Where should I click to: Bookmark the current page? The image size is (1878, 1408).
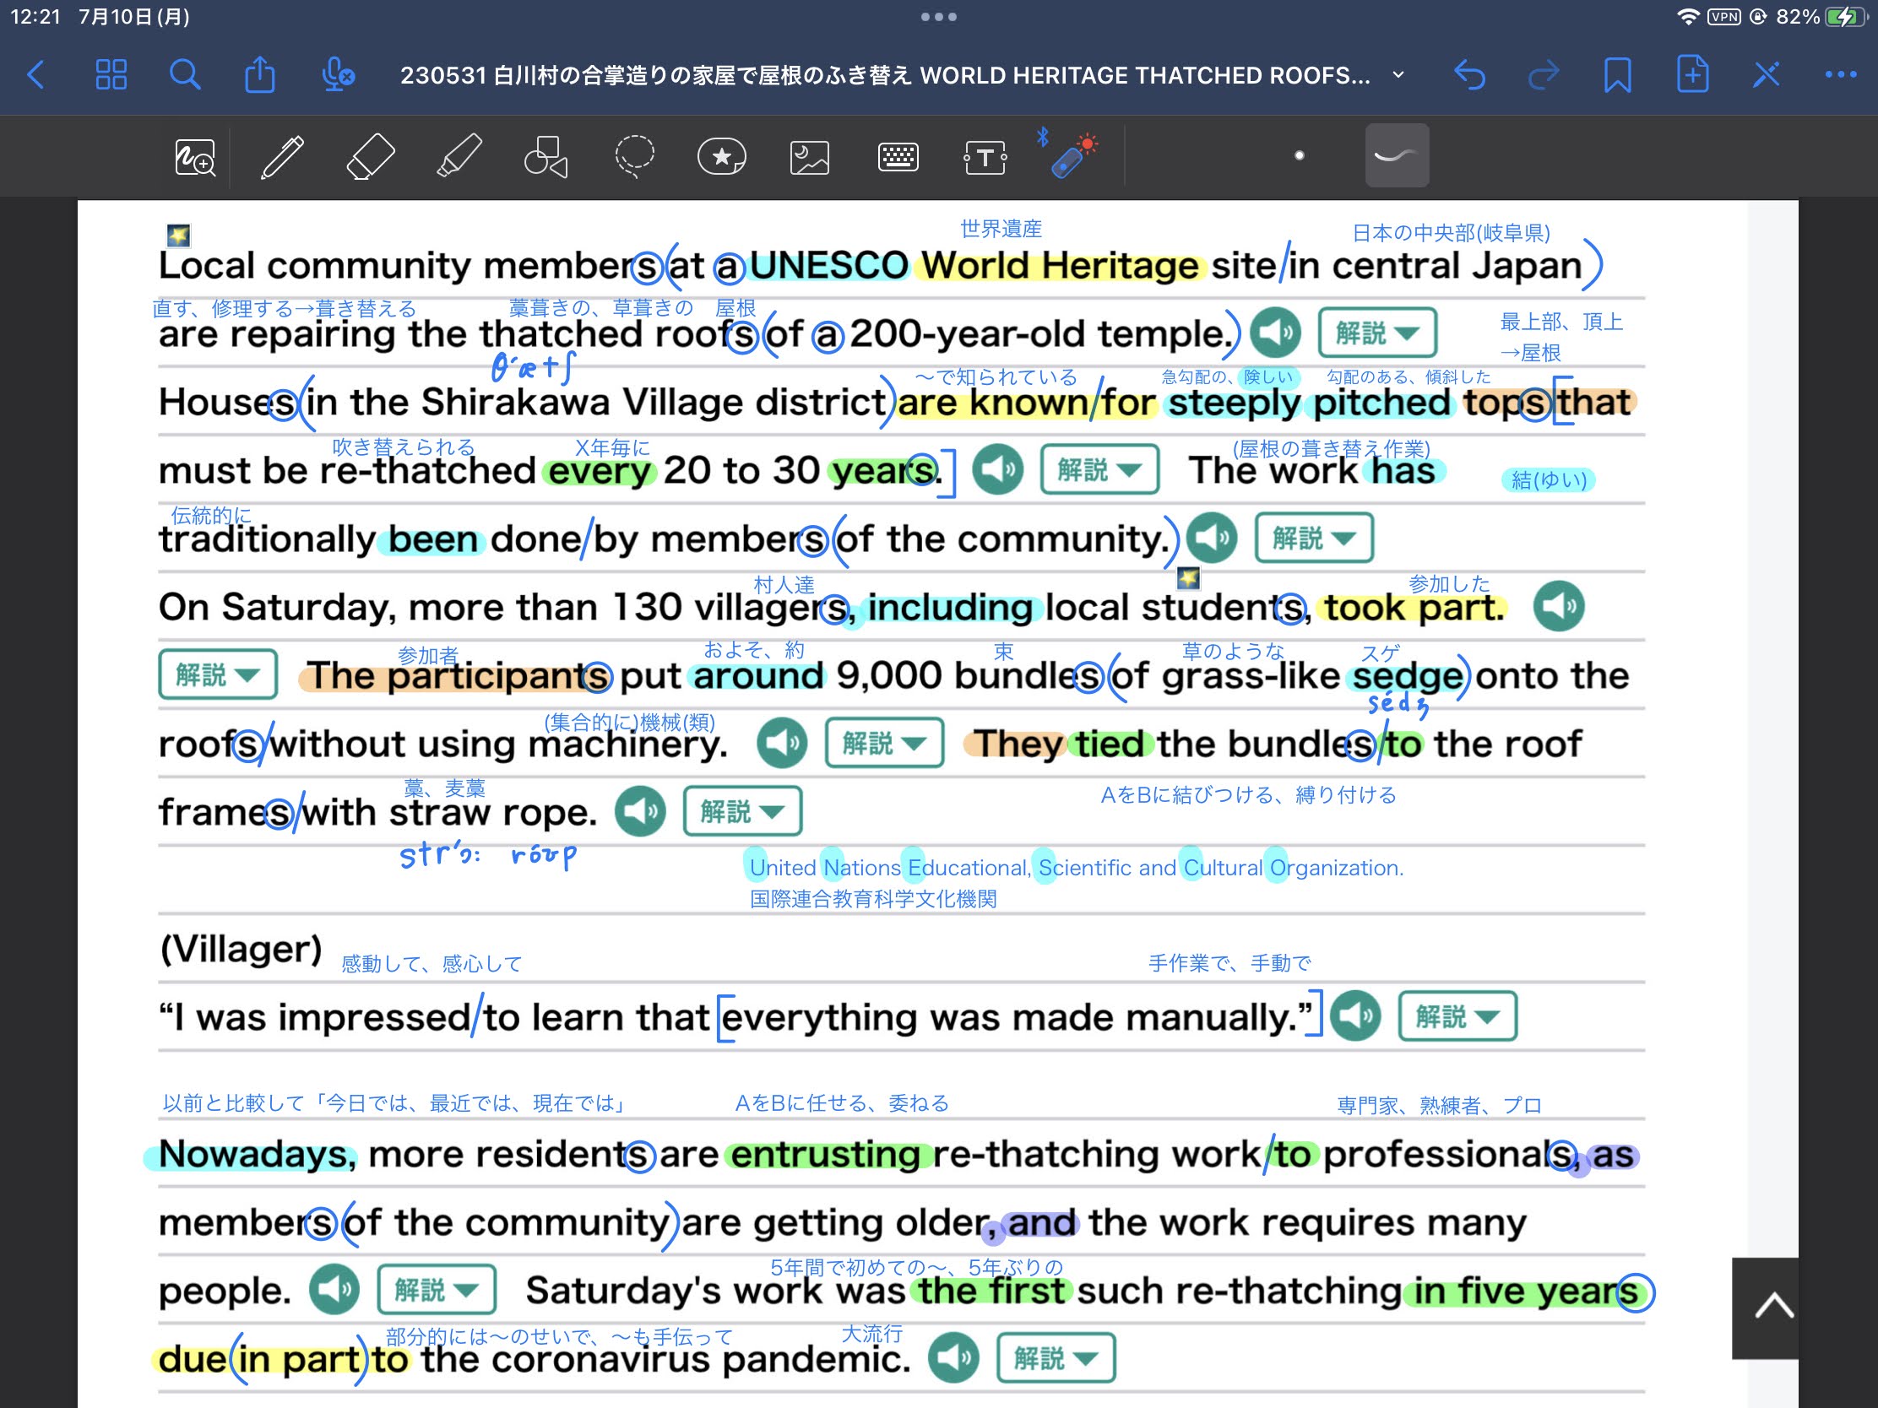(1616, 74)
